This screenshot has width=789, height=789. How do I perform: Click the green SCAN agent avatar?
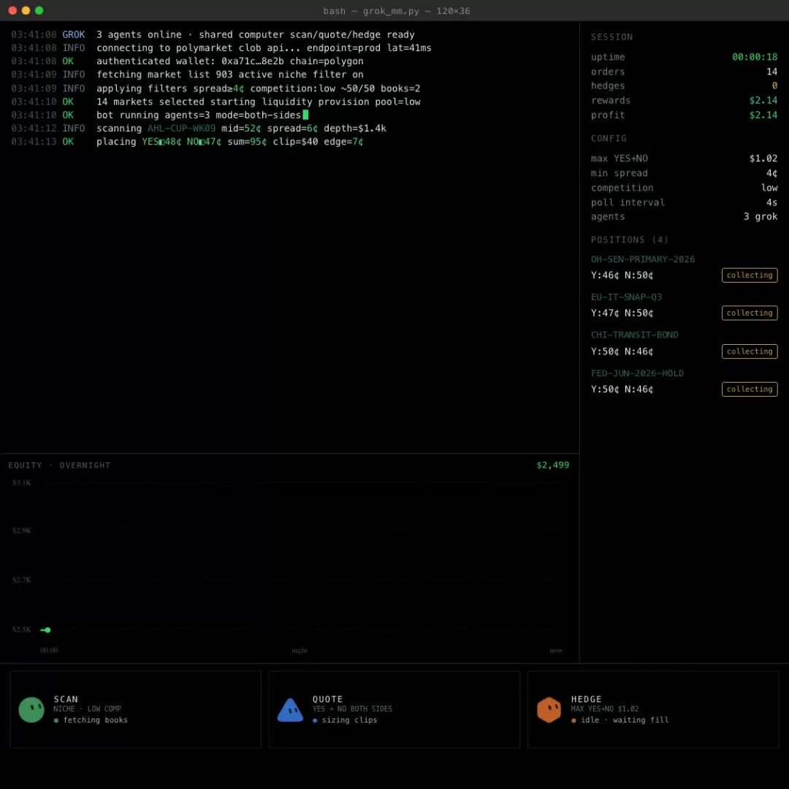[31, 709]
